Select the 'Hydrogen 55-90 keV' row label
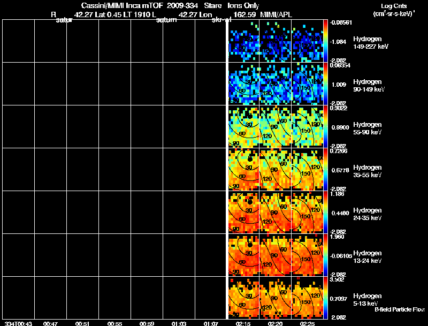 [x=368, y=128]
